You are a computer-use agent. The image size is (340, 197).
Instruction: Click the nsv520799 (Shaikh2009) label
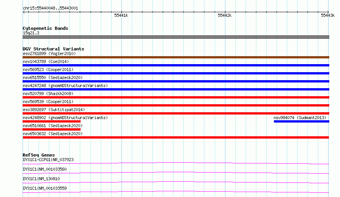click(x=48, y=94)
